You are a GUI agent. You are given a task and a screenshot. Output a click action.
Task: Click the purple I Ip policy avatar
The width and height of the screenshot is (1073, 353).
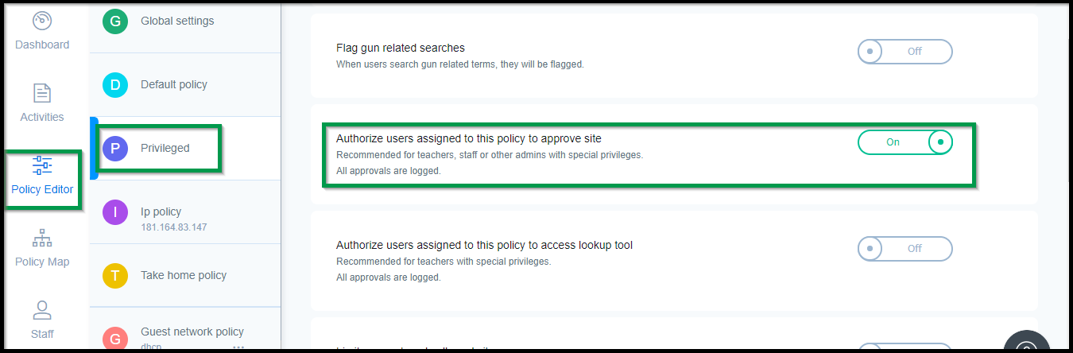coord(115,212)
